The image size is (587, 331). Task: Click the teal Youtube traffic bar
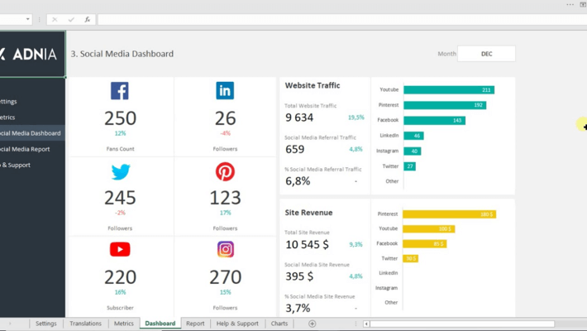[x=448, y=89]
